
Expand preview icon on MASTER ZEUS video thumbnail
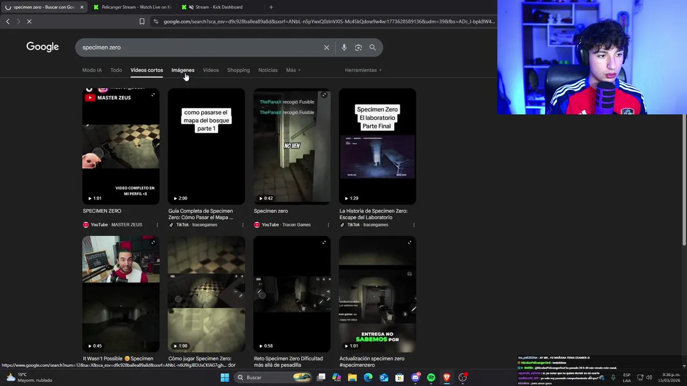(153, 95)
